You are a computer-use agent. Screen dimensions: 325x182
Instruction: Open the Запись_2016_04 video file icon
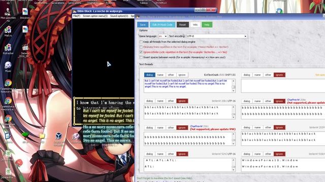pos(25,50)
